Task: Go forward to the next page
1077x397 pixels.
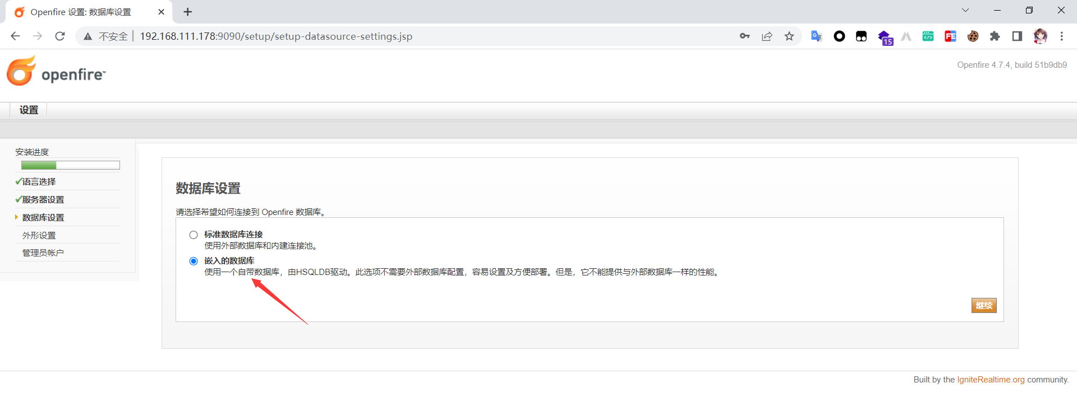Action: coord(38,36)
